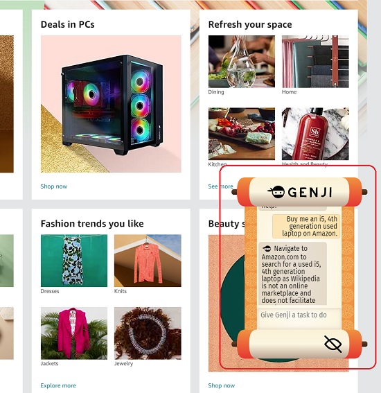Select the Home category image

[x=315, y=62]
